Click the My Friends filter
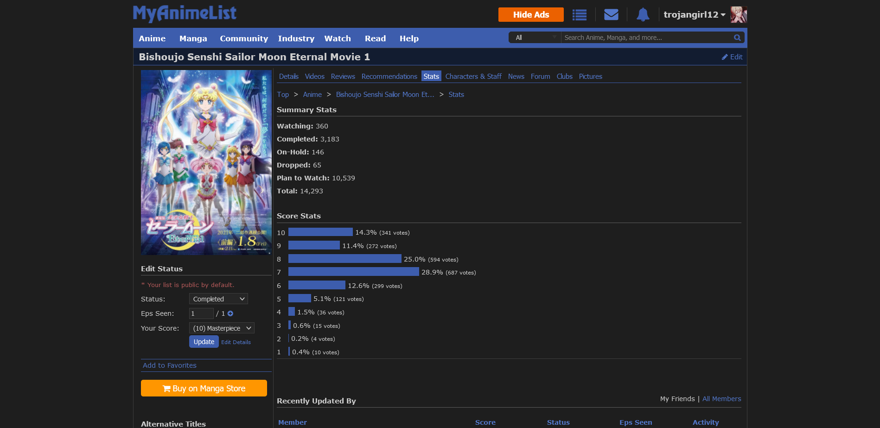Screen dimensions: 880x428 click(x=677, y=399)
